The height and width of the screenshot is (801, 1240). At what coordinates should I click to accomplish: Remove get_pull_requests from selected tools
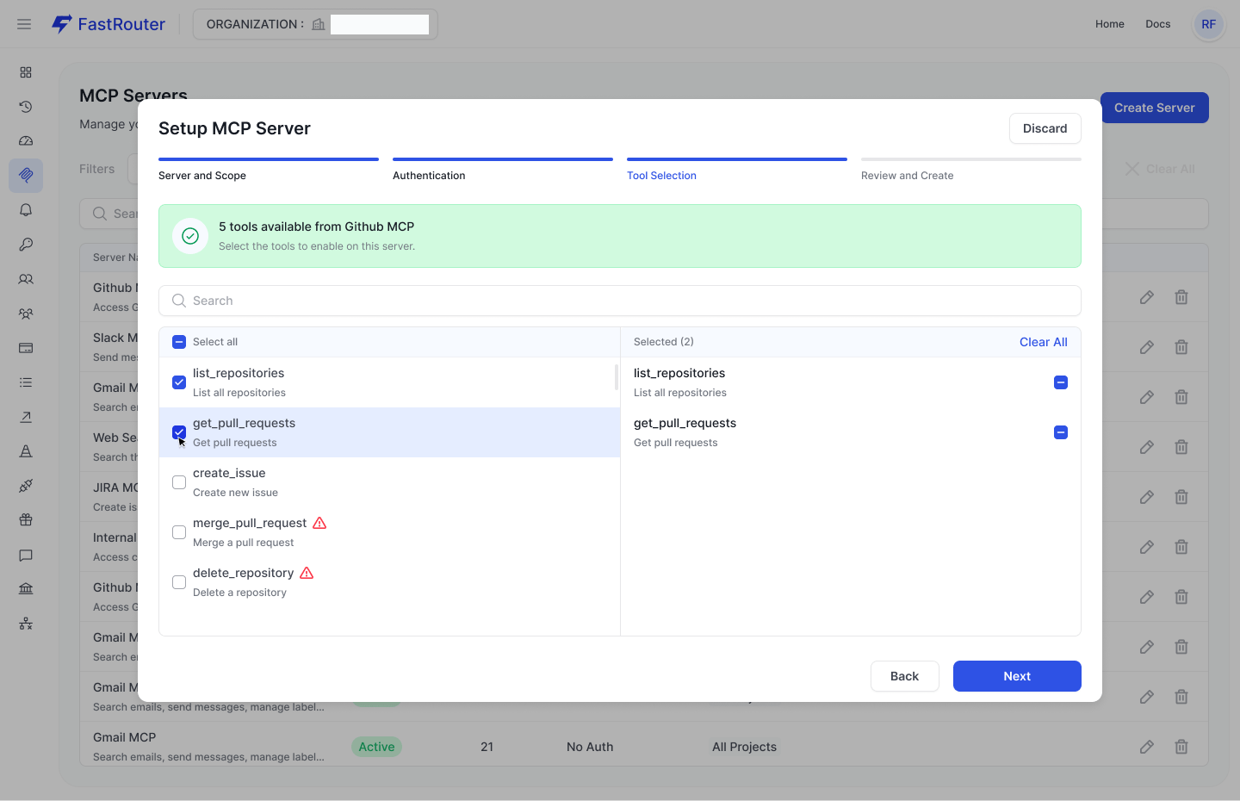[1061, 432]
